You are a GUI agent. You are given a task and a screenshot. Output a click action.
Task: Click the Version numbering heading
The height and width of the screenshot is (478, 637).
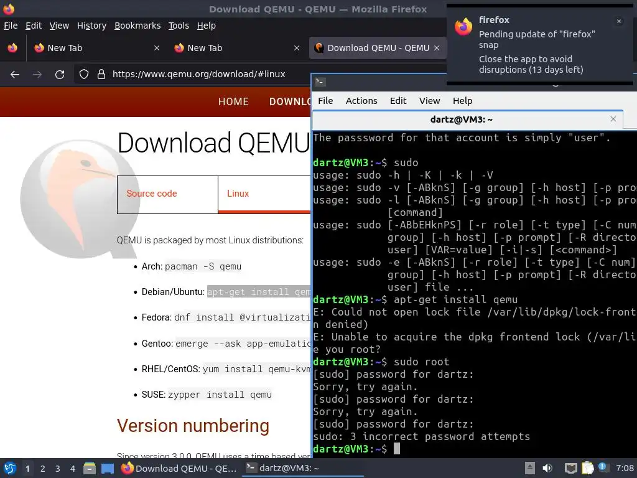pos(193,426)
